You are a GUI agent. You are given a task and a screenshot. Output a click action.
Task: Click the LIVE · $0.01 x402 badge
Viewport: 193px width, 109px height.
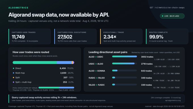[x=172, y=16]
